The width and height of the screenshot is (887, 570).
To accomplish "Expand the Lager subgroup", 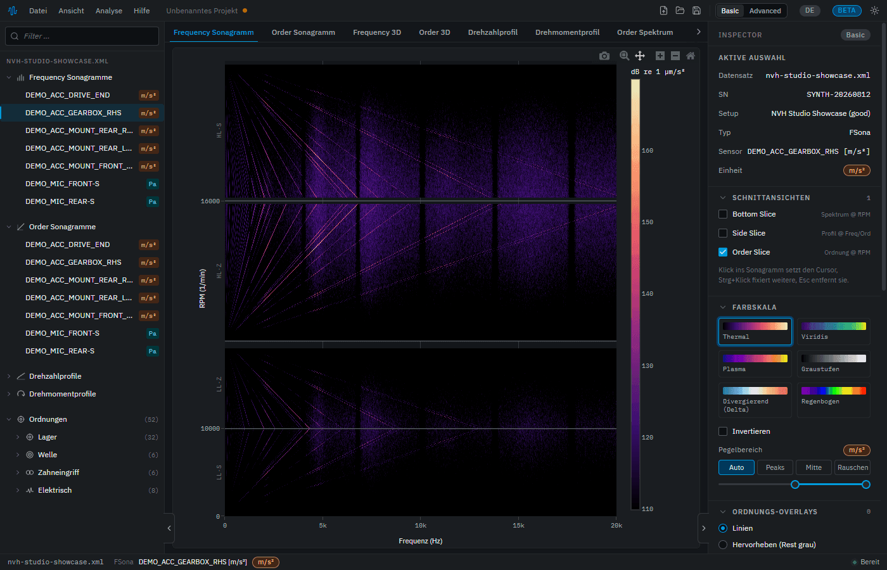I will click(x=18, y=437).
